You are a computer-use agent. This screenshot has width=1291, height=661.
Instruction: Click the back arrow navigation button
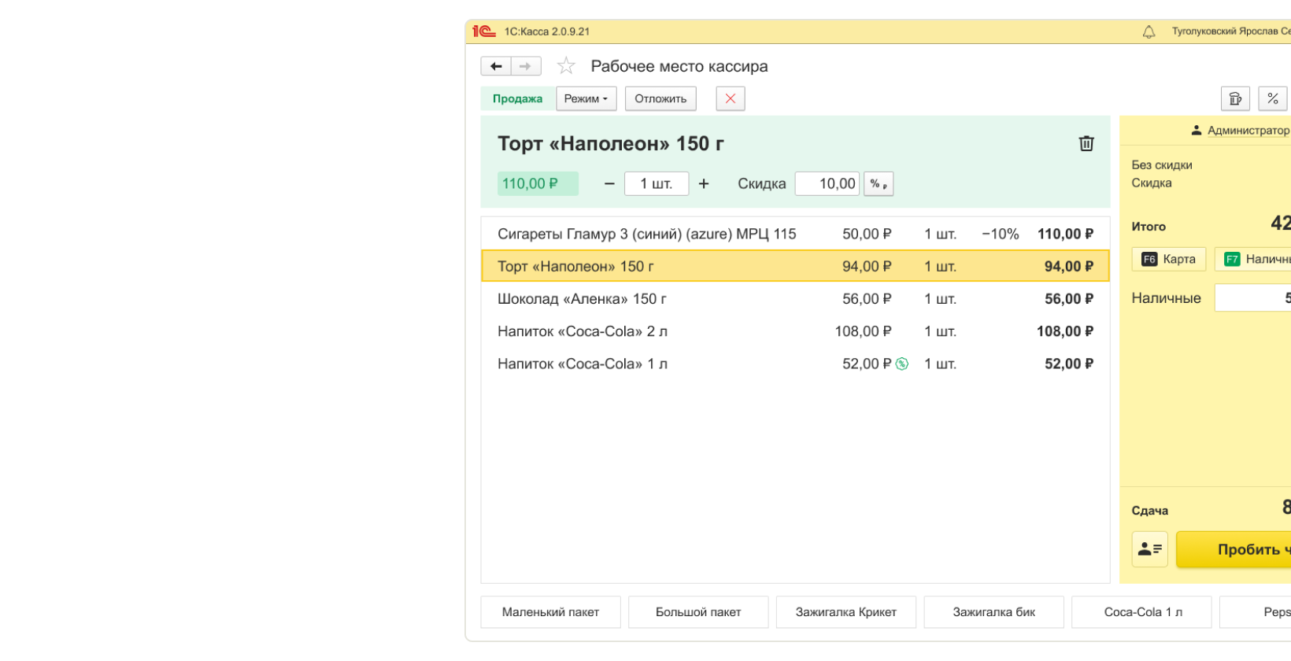point(496,66)
